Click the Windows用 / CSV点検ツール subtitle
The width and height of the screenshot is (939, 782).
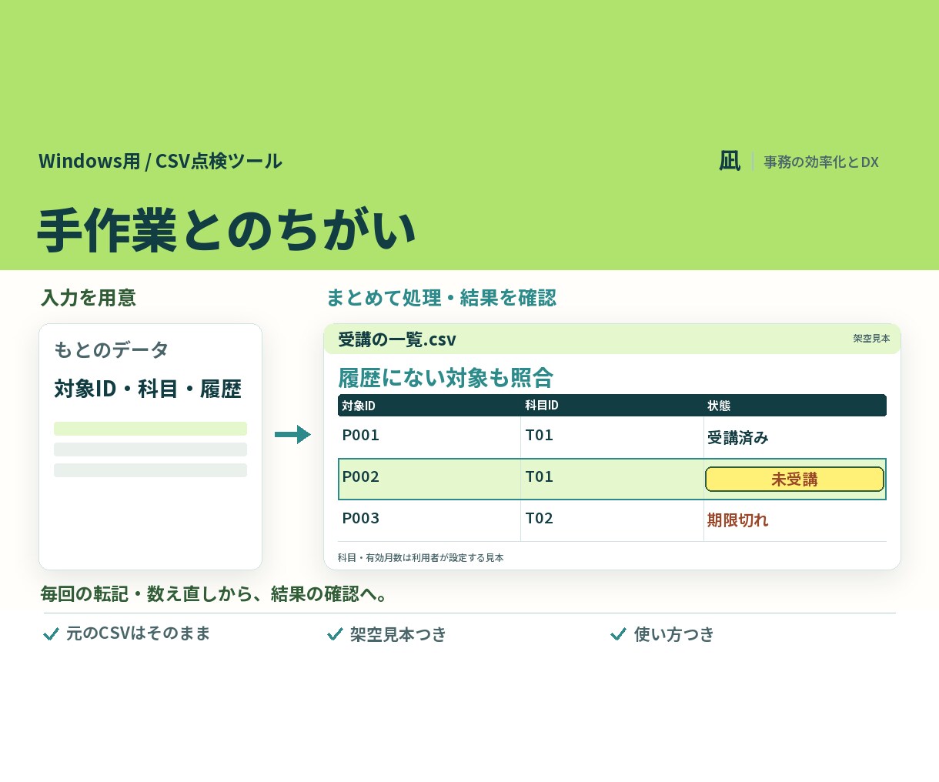click(160, 161)
